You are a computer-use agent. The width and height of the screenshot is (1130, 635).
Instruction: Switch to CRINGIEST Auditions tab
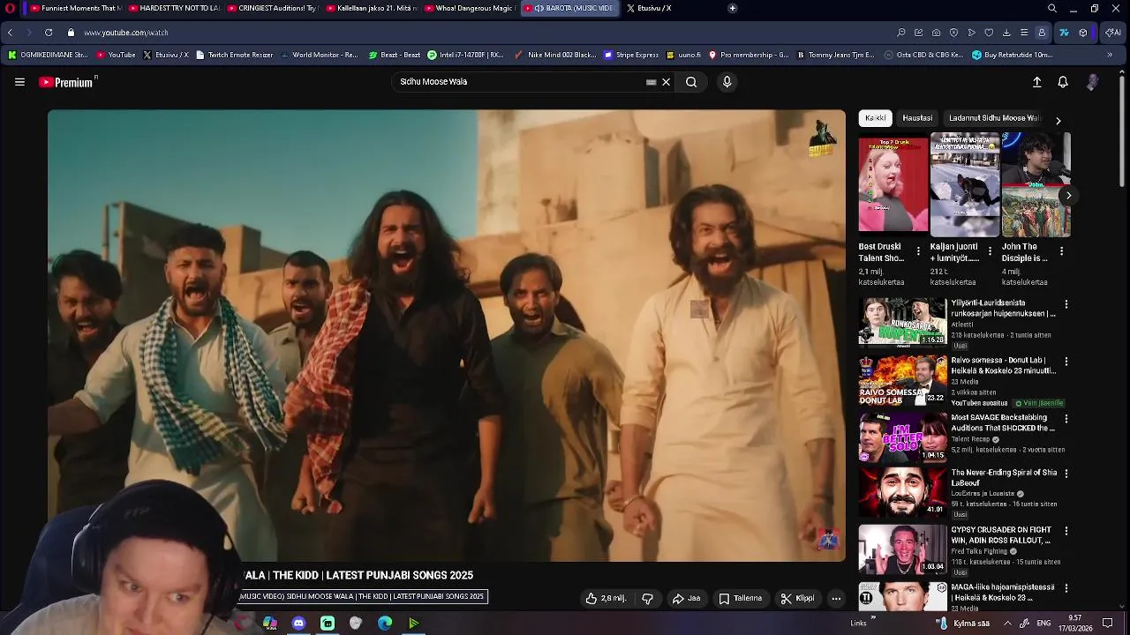[x=273, y=8]
